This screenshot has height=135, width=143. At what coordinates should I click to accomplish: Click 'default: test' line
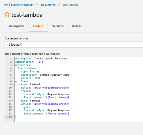tap(31, 78)
